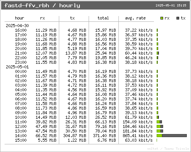Screen dimensions: 191x152
Task: Click the 12:00 traffic bar
Action: [160, 126]
